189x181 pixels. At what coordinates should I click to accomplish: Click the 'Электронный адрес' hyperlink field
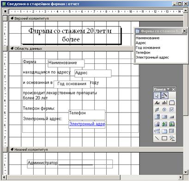[x=87, y=124]
